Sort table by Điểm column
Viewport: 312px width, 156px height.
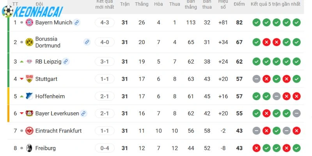[x=239, y=4]
